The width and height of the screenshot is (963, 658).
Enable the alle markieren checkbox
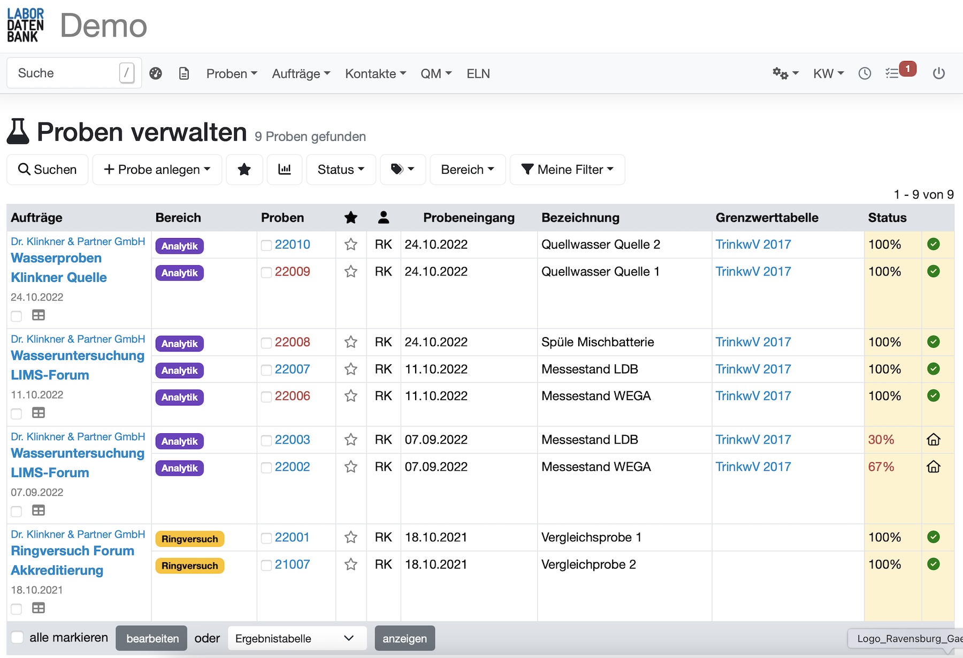click(18, 637)
